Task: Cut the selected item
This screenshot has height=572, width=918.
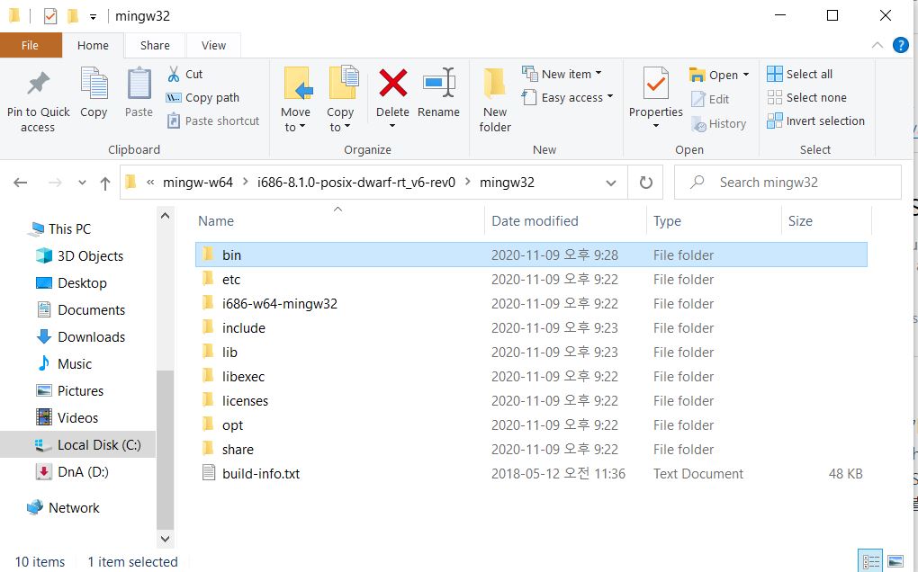Action: [x=185, y=75]
